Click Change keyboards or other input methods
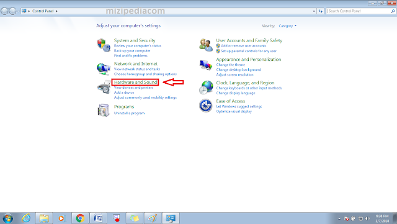Image resolution: width=397 pixels, height=224 pixels. [x=249, y=88]
